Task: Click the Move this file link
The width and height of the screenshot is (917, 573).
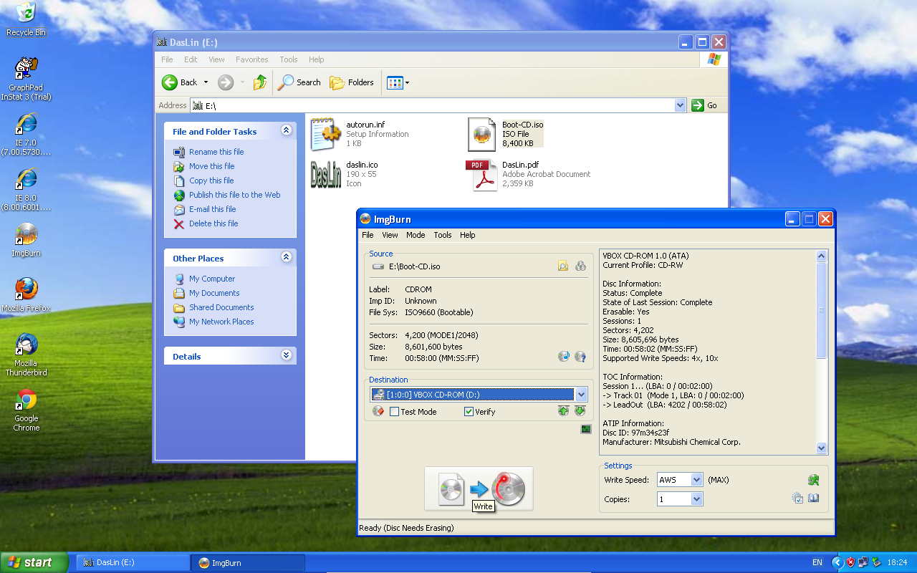Action: click(x=211, y=166)
